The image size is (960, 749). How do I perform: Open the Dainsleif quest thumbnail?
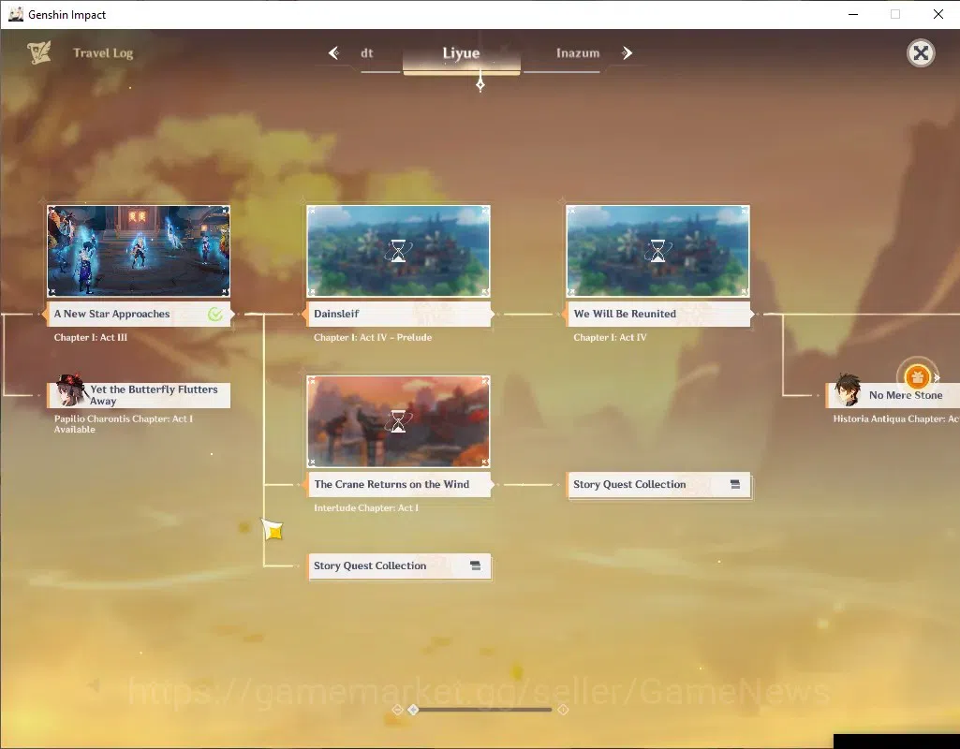coord(399,251)
